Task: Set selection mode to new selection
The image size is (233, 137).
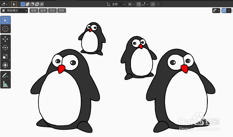Action: click(x=23, y=4)
